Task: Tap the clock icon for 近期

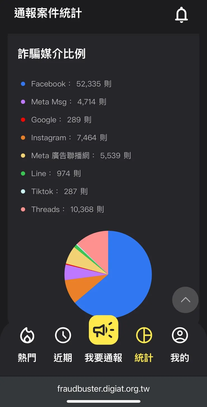Action: 63,335
